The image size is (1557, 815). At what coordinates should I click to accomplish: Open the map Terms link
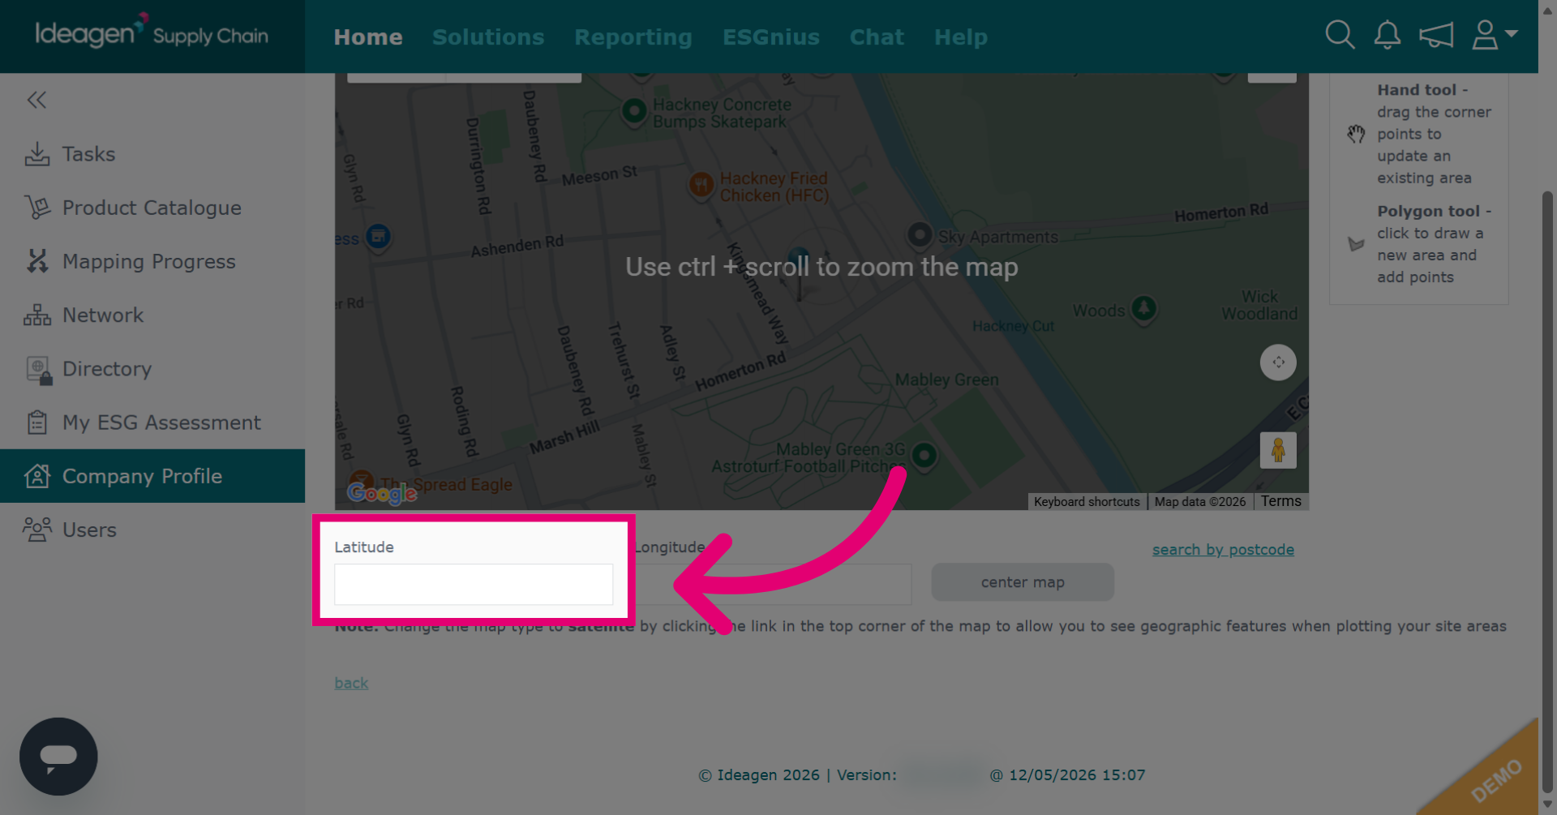pos(1280,501)
